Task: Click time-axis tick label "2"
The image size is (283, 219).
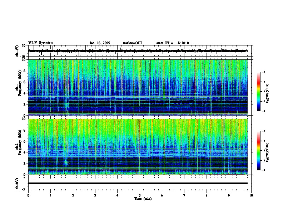Action: tap(73, 195)
